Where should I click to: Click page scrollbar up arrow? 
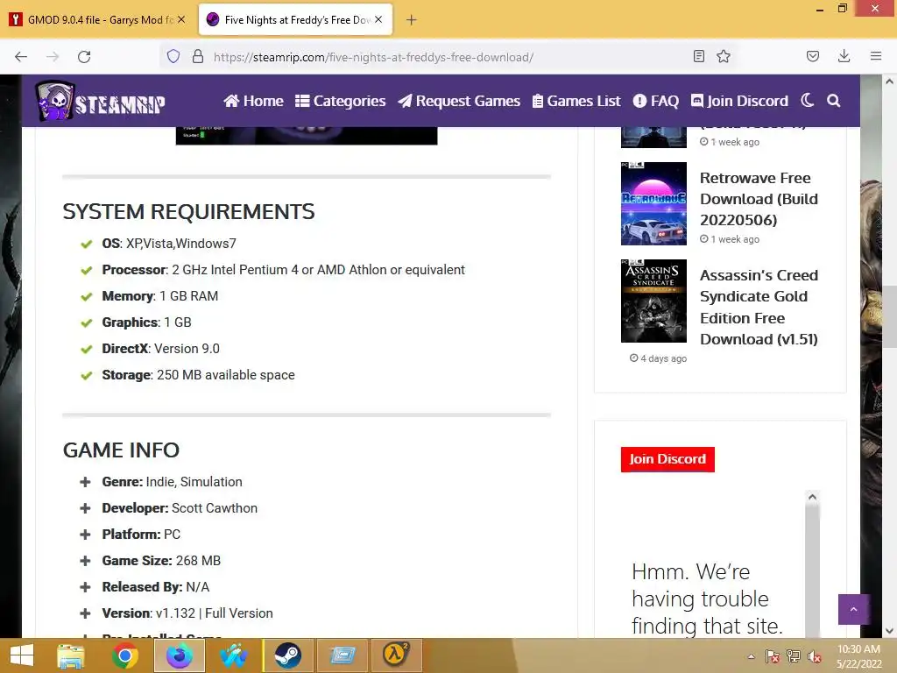[889, 81]
